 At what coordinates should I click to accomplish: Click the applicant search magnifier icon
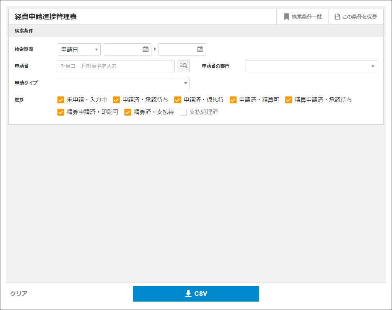(x=184, y=66)
